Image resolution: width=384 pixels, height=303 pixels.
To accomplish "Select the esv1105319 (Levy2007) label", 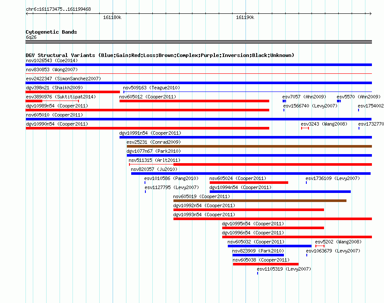I will click(x=284, y=269).
